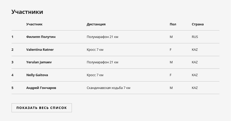Click 'Полумарафон 21 км' in row 1
Screen dimensions: 231x121
(x=102, y=37)
